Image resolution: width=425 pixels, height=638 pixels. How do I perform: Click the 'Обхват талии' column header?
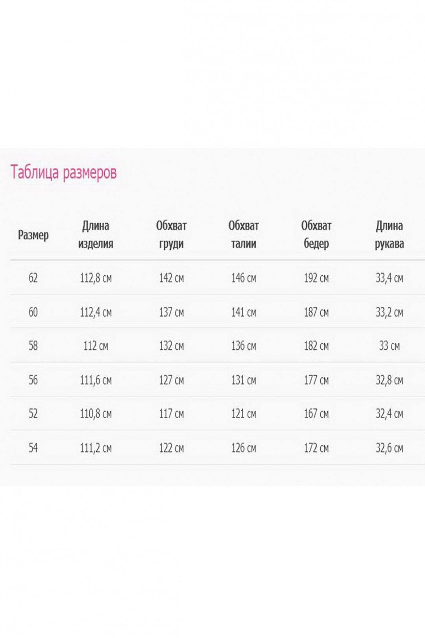(x=244, y=235)
